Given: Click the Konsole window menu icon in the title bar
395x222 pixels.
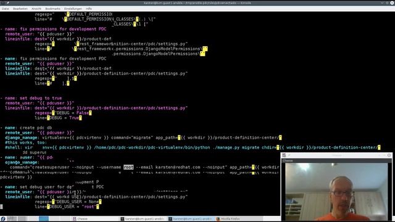Looking at the screenshot, I should click(x=2, y=2).
